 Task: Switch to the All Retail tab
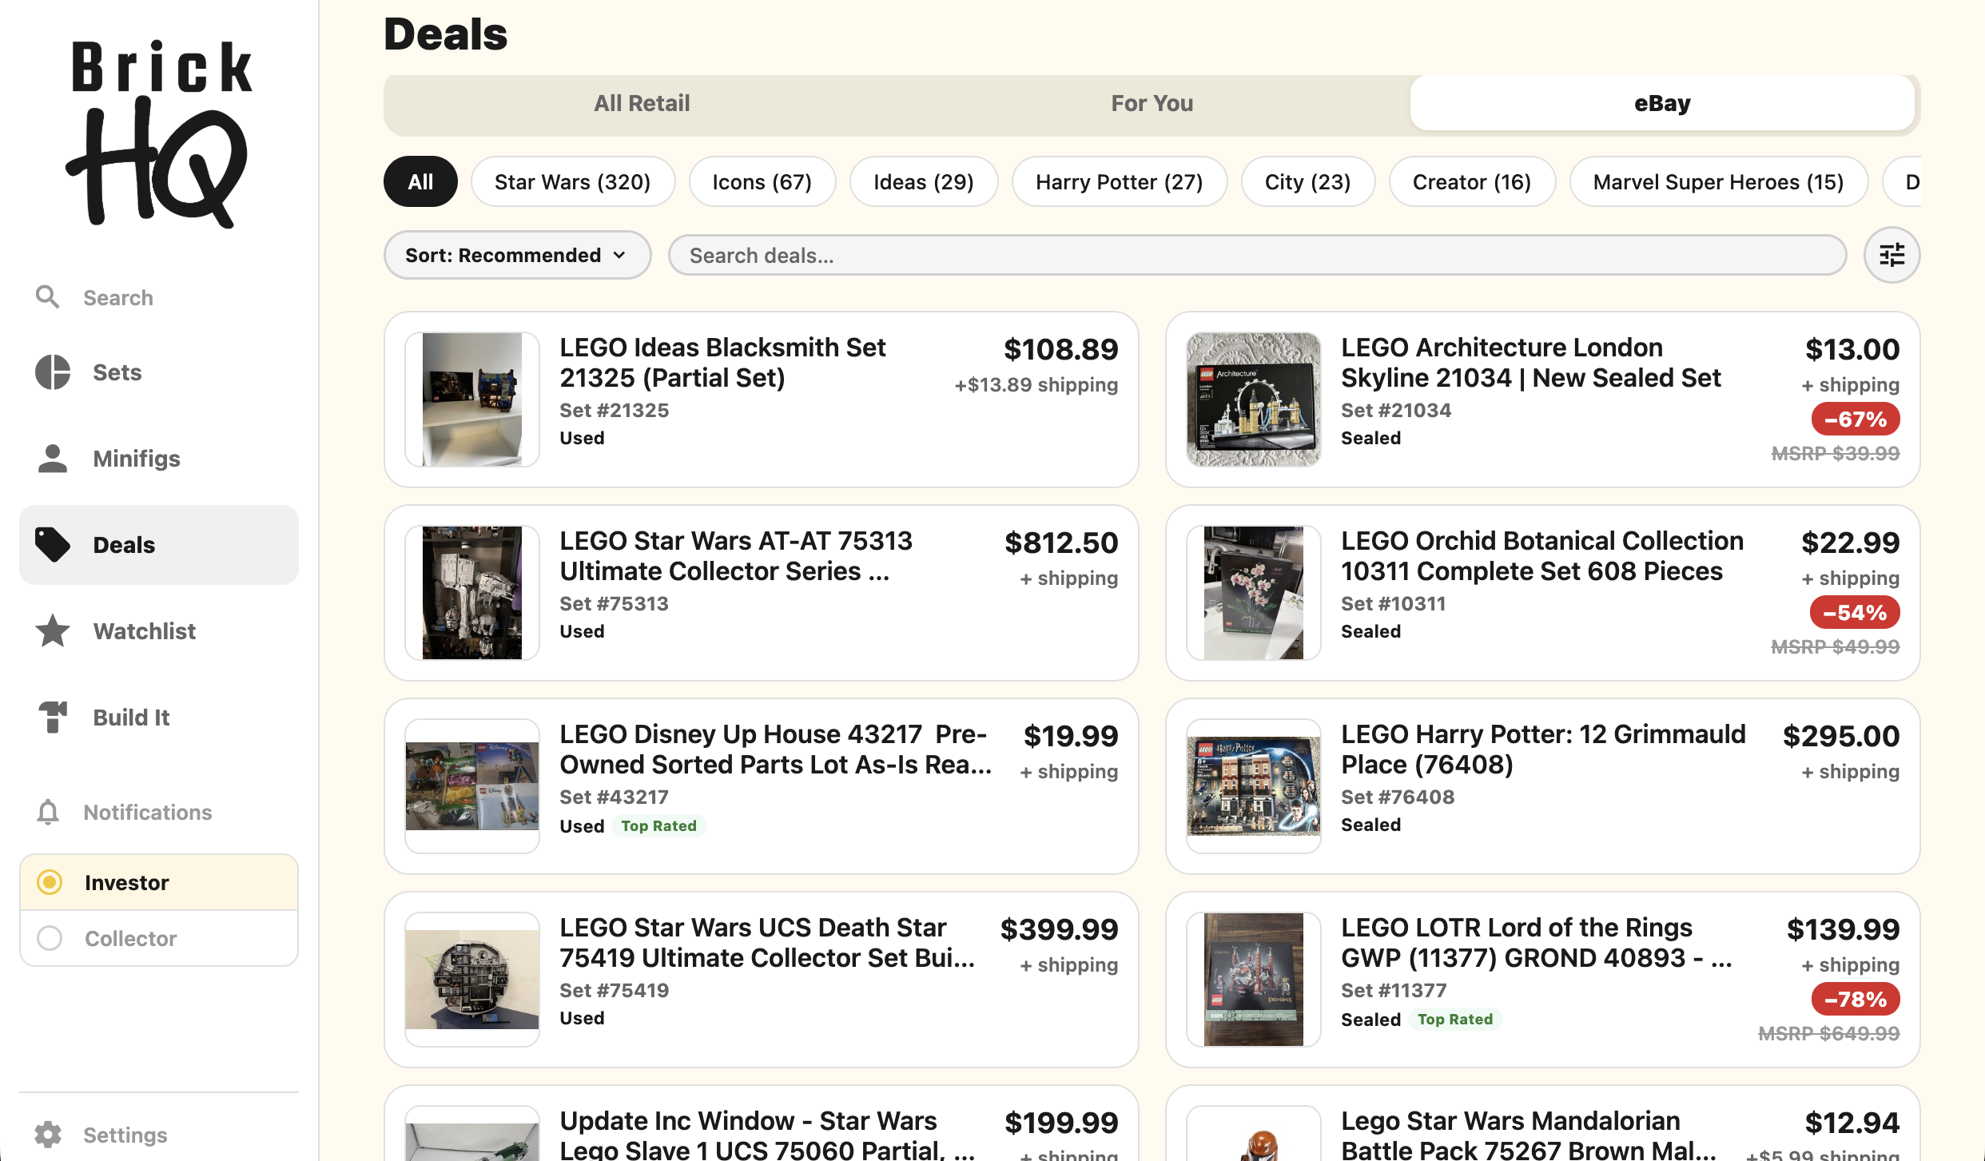click(642, 103)
